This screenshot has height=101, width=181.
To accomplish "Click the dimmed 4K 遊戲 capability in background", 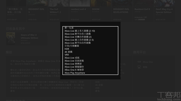I will (99, 85).
